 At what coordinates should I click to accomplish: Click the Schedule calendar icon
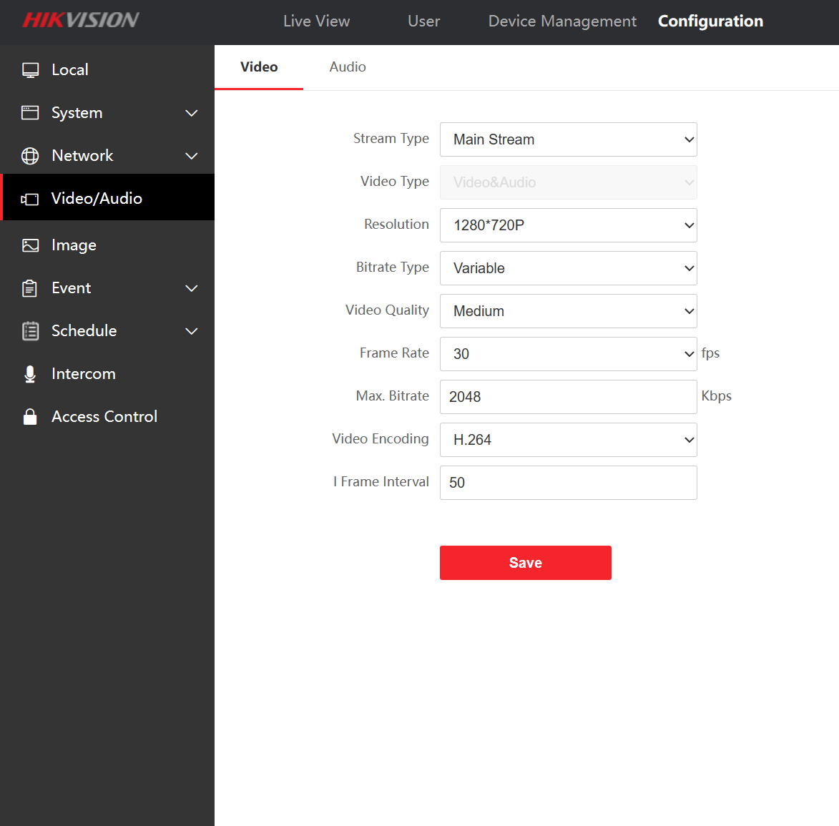coord(30,331)
